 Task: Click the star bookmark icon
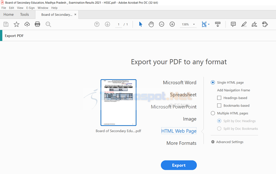pos(17,24)
